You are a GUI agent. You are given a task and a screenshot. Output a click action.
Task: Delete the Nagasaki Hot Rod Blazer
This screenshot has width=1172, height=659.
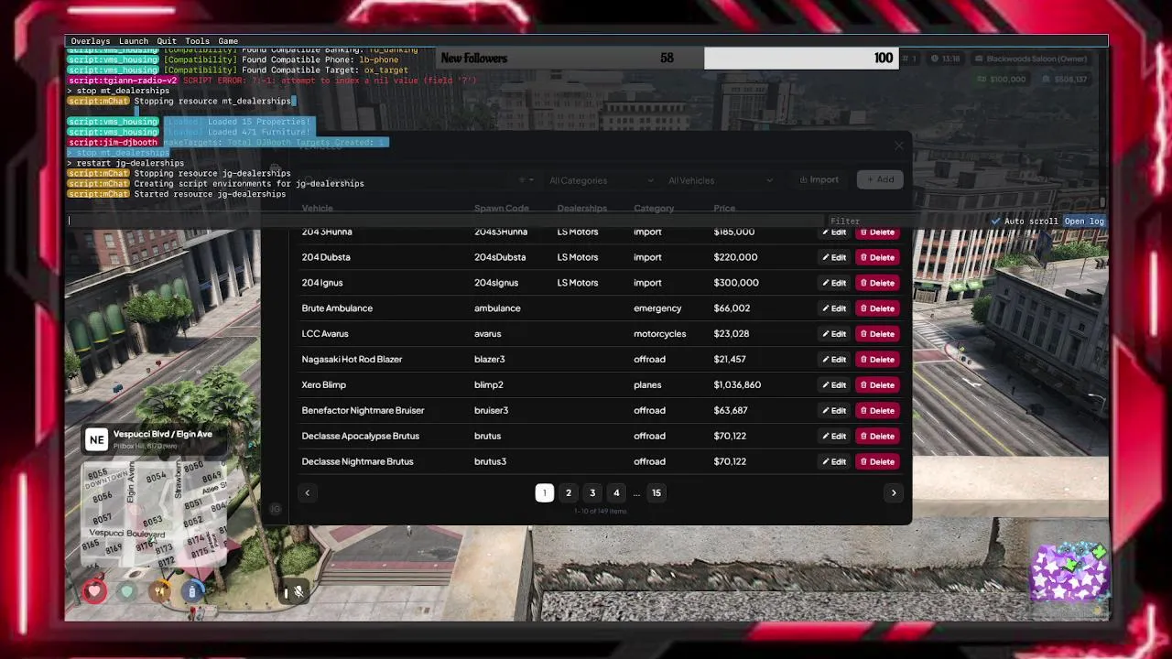pos(877,360)
